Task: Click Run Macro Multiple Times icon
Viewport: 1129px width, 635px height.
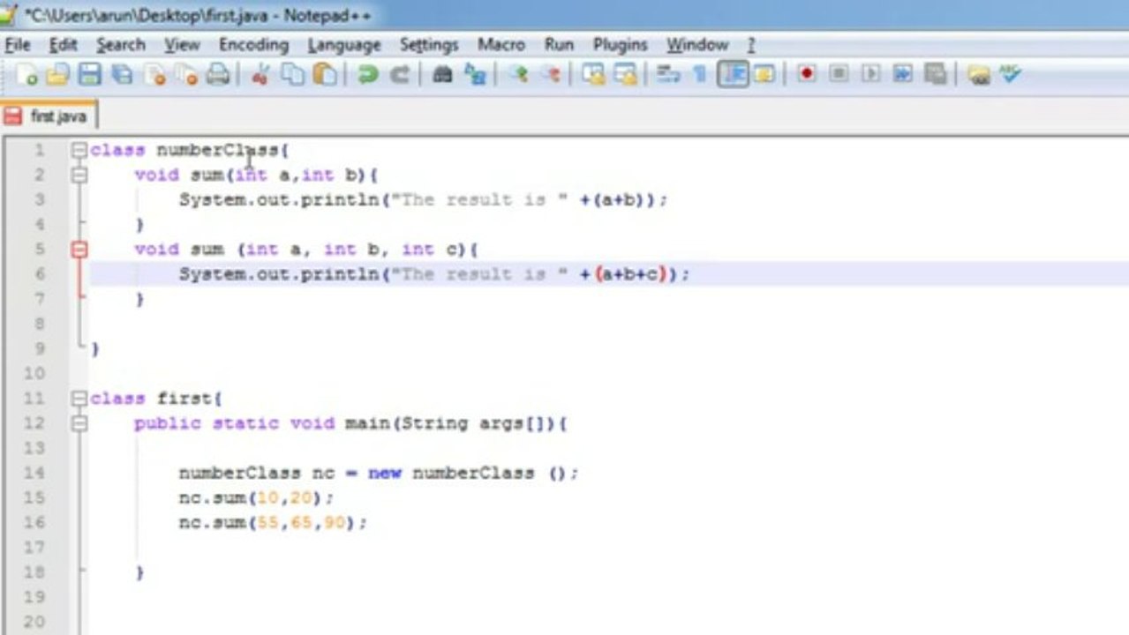Action: coord(902,75)
